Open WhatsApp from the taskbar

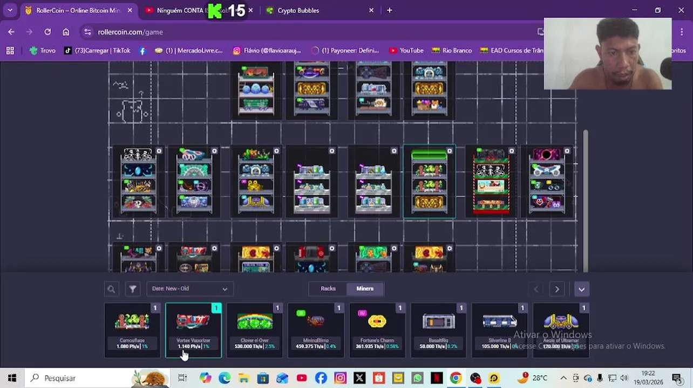point(417,378)
